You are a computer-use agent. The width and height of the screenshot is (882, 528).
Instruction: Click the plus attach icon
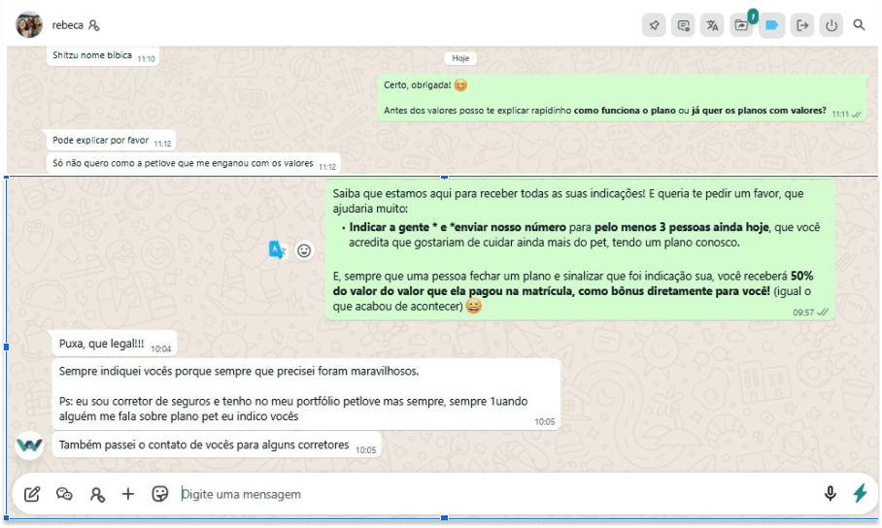(128, 494)
